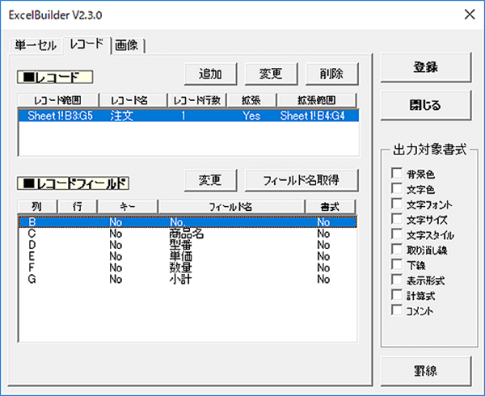This screenshot has height=396, width=485.
Task: Click the フィールド名 column header
Action: (231, 207)
